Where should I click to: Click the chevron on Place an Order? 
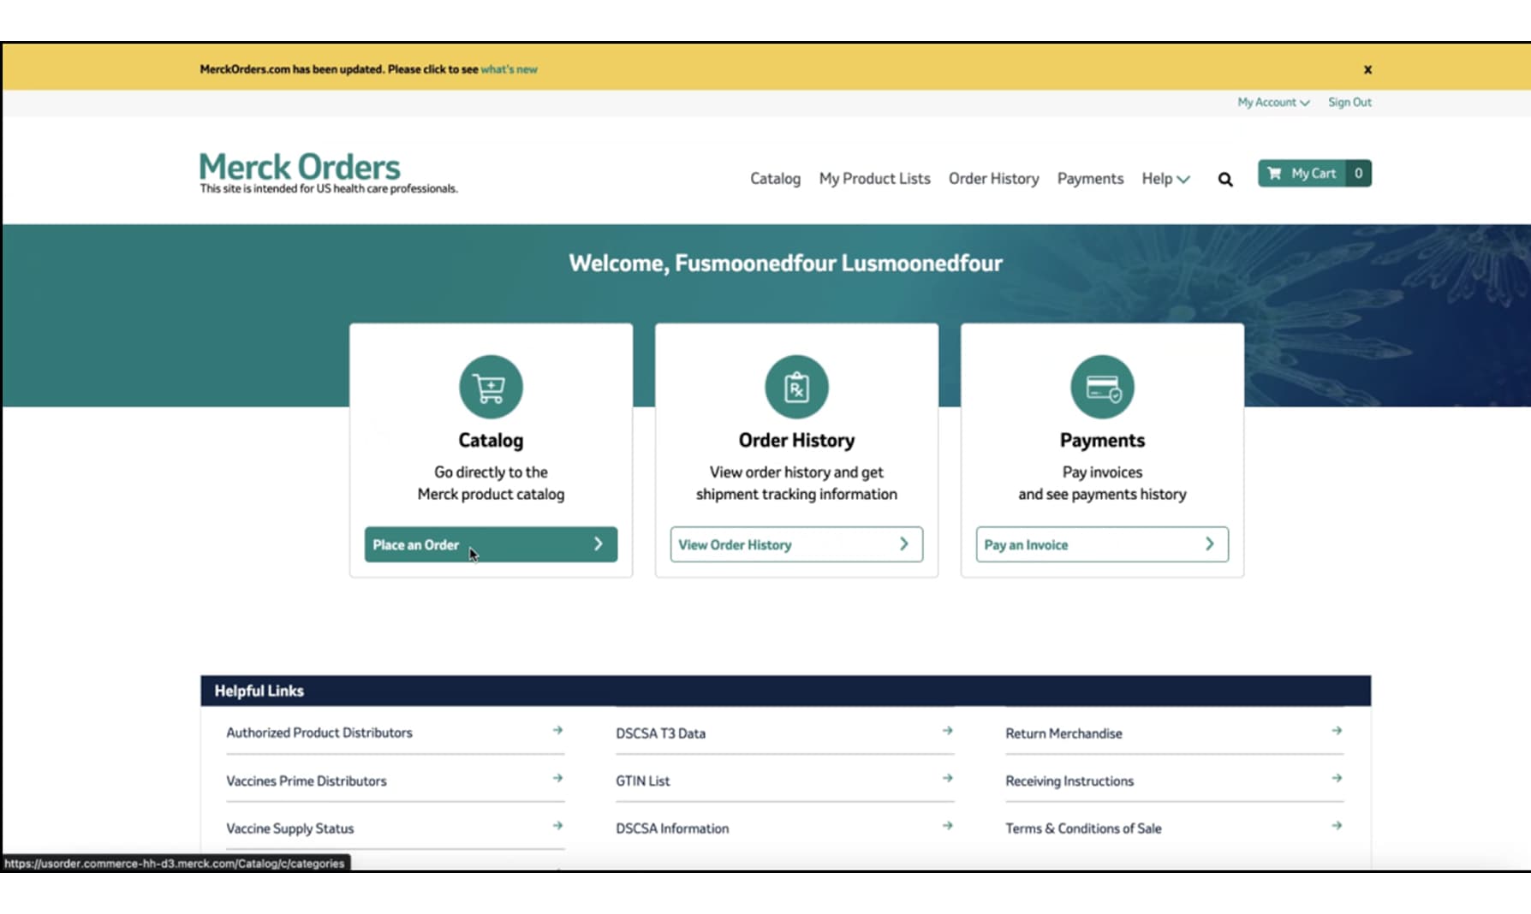tap(599, 544)
